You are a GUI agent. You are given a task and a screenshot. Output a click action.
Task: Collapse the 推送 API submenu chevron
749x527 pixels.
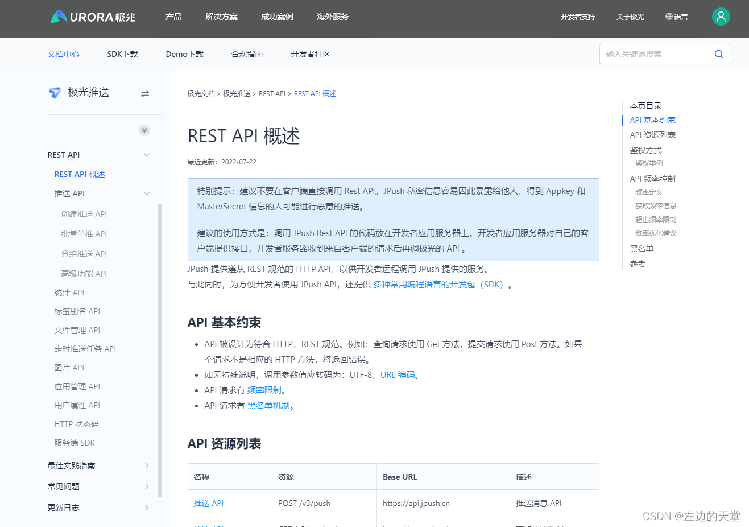[146, 193]
